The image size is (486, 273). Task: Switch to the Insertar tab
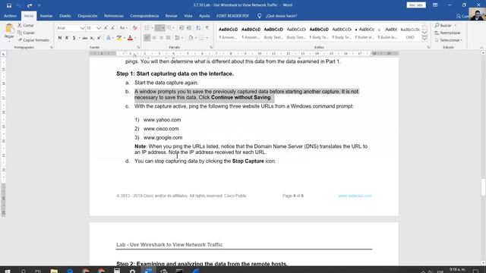pyautogui.click(x=46, y=16)
